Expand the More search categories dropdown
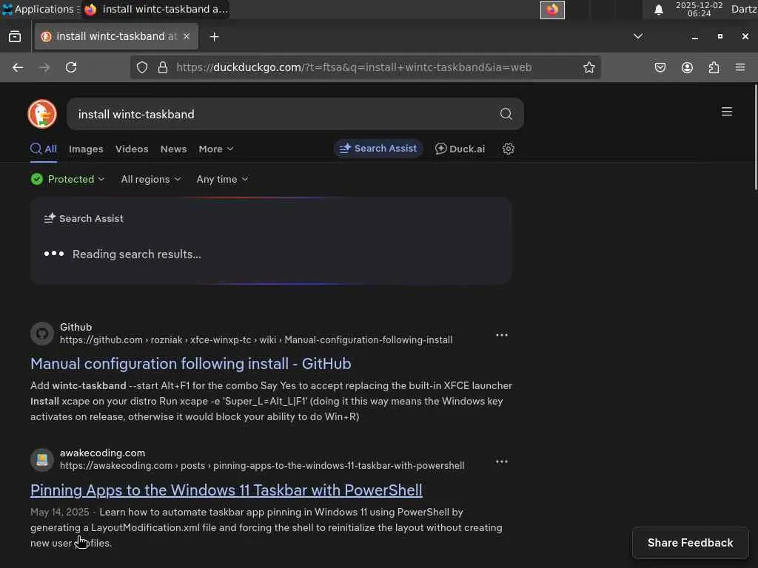This screenshot has height=568, width=758. [x=215, y=149]
